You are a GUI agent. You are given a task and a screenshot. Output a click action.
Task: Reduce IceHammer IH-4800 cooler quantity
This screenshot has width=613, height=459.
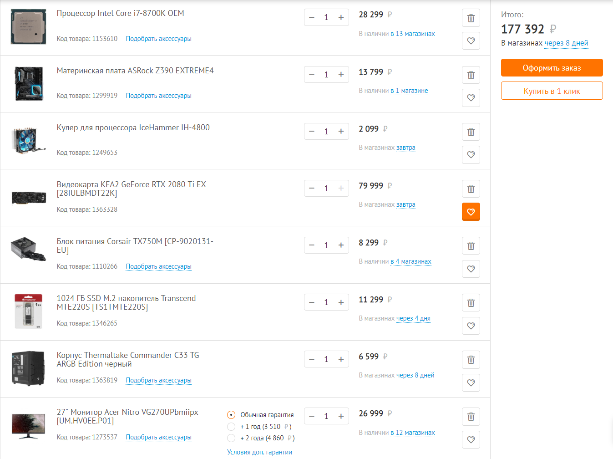click(x=312, y=131)
